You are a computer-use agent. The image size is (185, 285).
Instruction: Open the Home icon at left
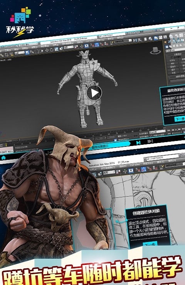click(3, 158)
